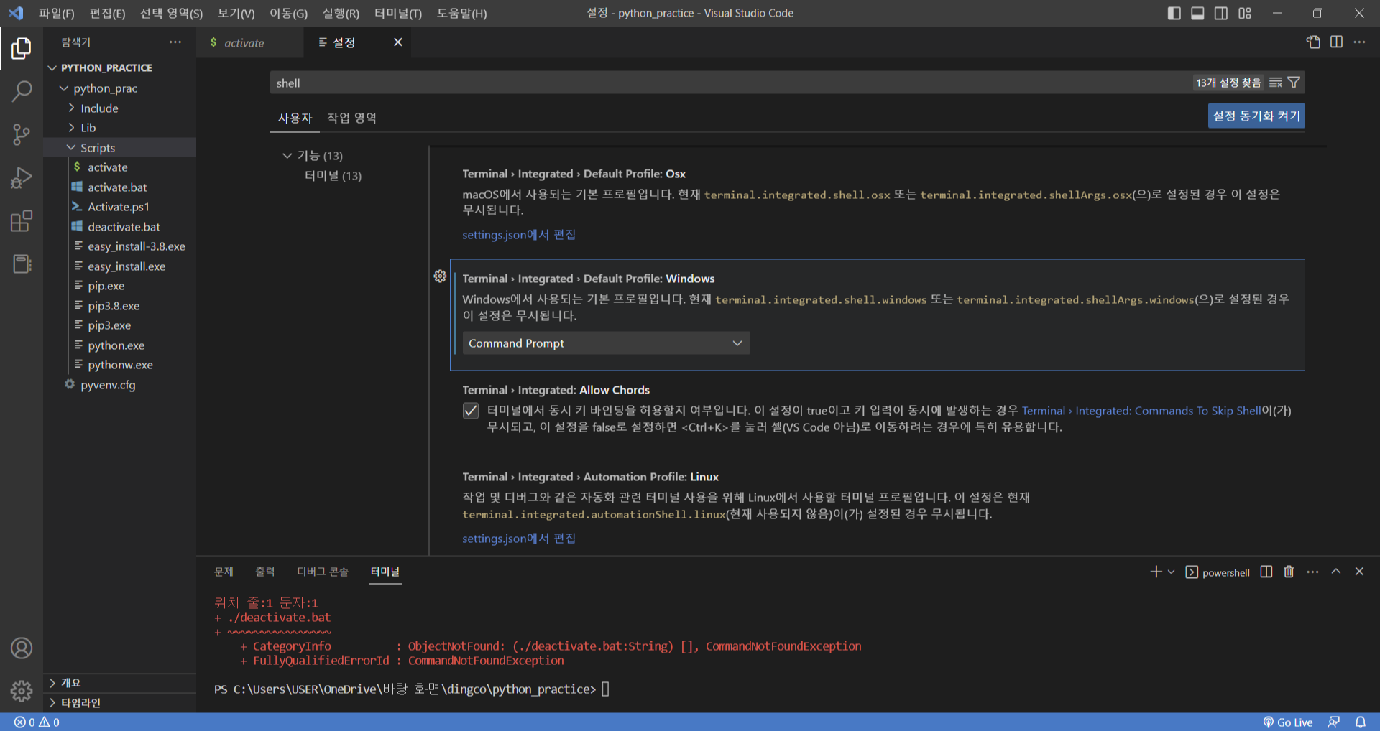
Task: Split the editor to the right
Action: point(1336,42)
